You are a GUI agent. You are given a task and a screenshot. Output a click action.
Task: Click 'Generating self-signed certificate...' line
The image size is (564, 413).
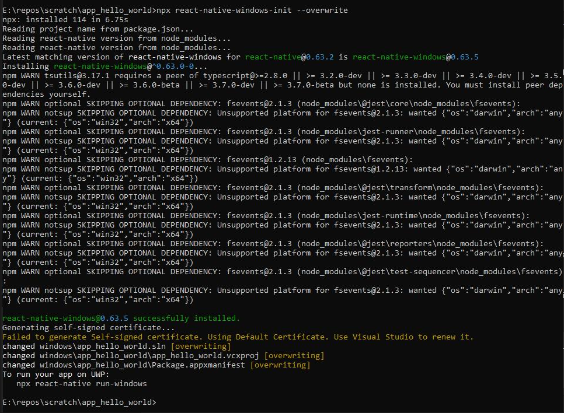pos(89,327)
